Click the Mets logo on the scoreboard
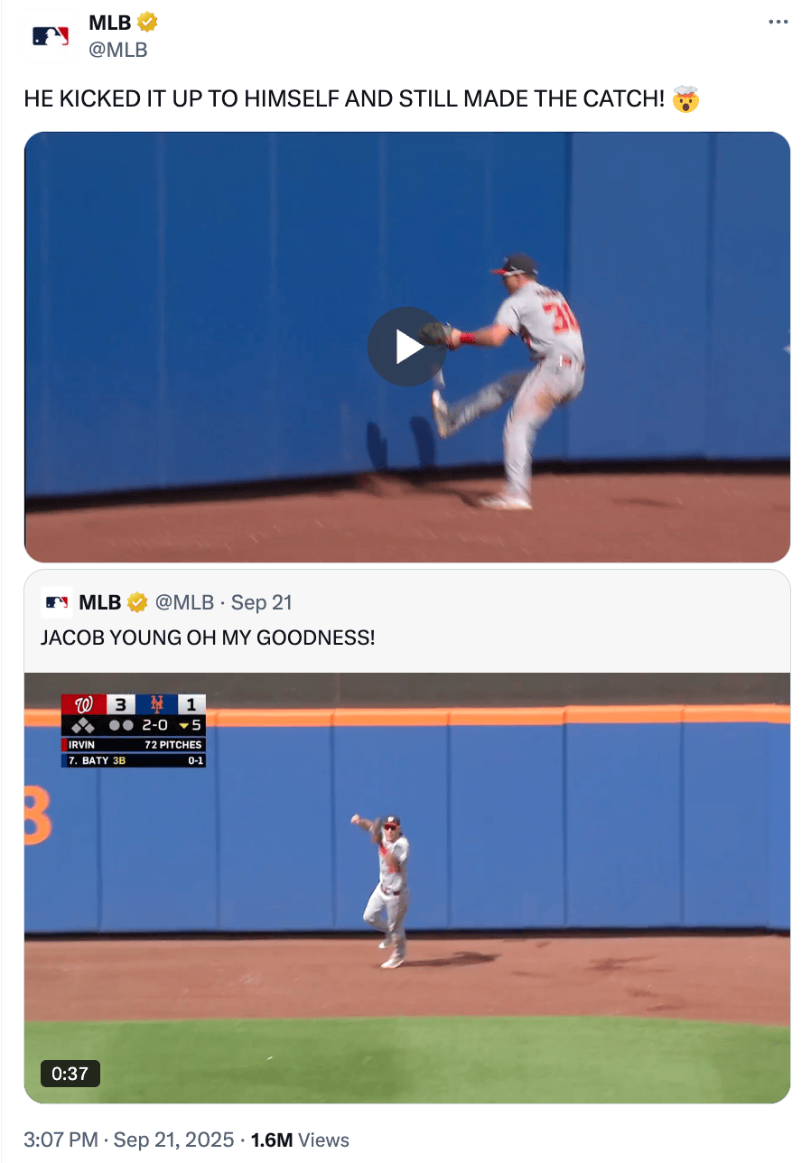The image size is (811, 1163). pos(156,703)
